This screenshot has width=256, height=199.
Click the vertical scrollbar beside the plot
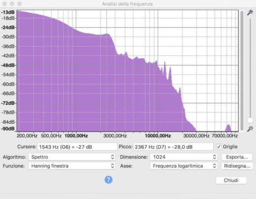pyautogui.click(x=242, y=70)
